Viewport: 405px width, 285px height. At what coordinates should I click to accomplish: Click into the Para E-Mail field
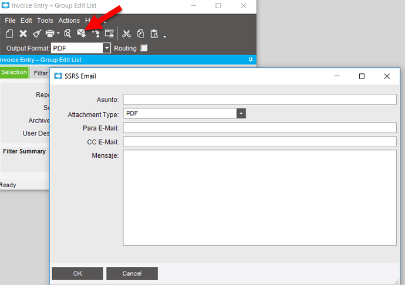click(x=259, y=128)
